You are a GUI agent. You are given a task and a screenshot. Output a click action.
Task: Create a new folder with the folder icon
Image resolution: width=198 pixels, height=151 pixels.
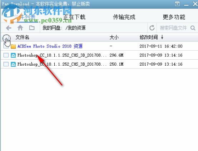point(32,28)
